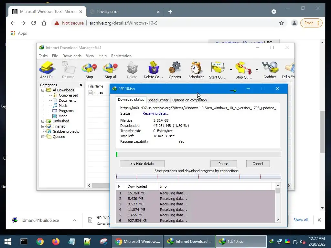
Task: Open the Scheduler clock icon
Action: pos(196,70)
